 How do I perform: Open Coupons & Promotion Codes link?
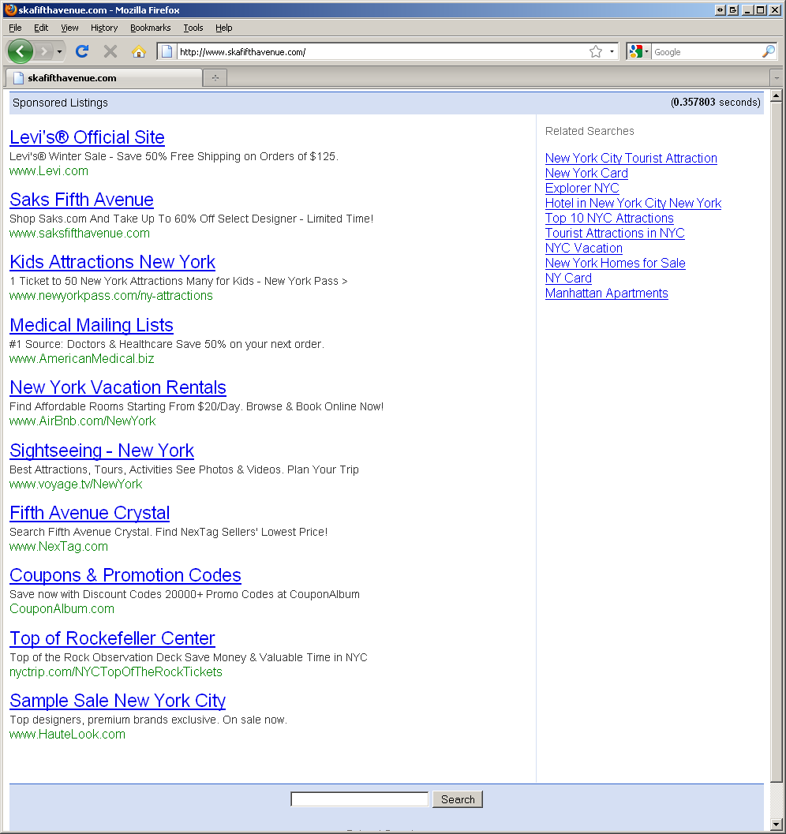[x=125, y=575]
